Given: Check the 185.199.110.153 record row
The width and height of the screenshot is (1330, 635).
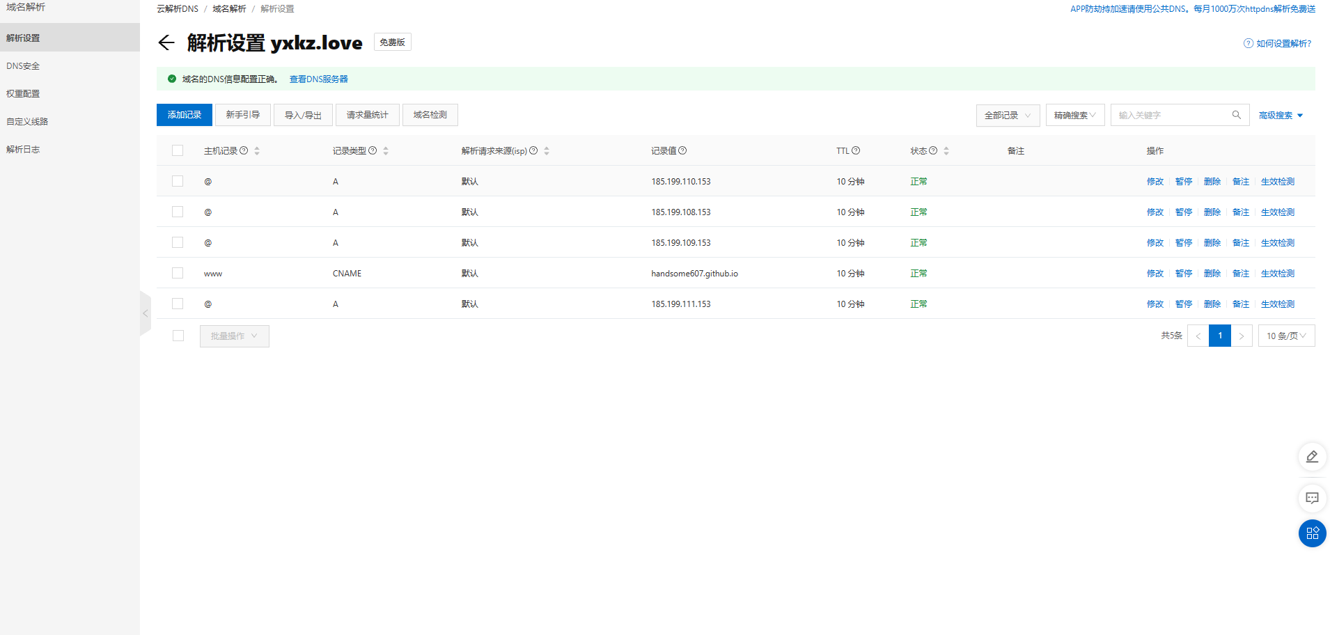Looking at the screenshot, I should (x=178, y=181).
